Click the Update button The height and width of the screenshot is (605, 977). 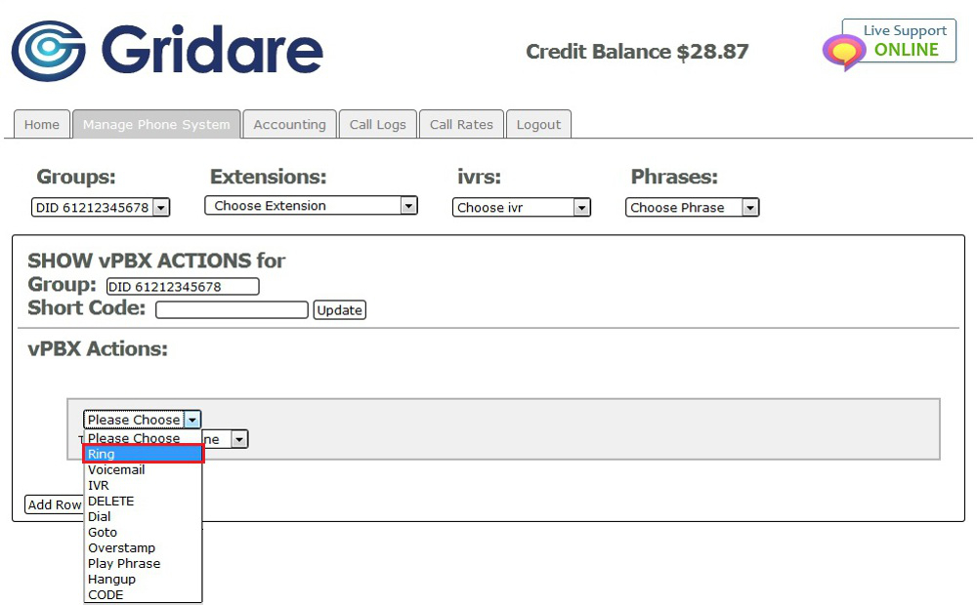[x=339, y=310]
